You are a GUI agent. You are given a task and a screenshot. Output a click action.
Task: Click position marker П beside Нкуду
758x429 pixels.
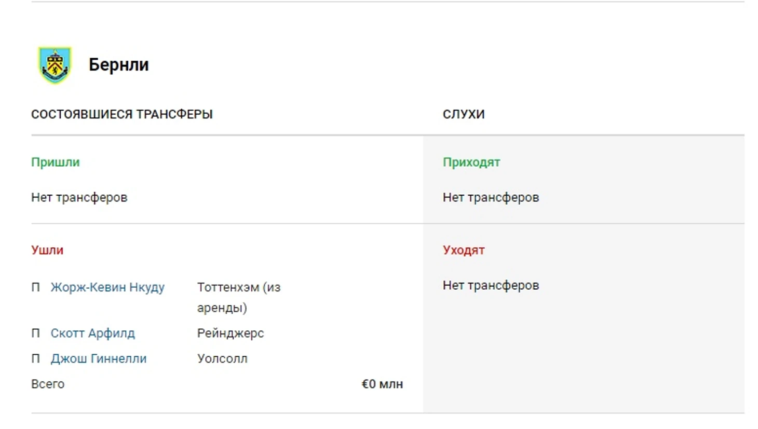click(35, 287)
